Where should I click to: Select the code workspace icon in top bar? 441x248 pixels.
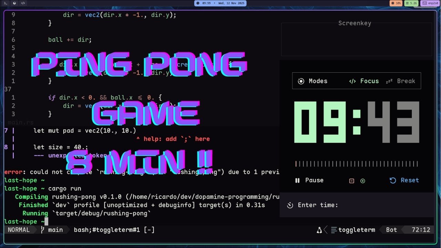(23, 3)
